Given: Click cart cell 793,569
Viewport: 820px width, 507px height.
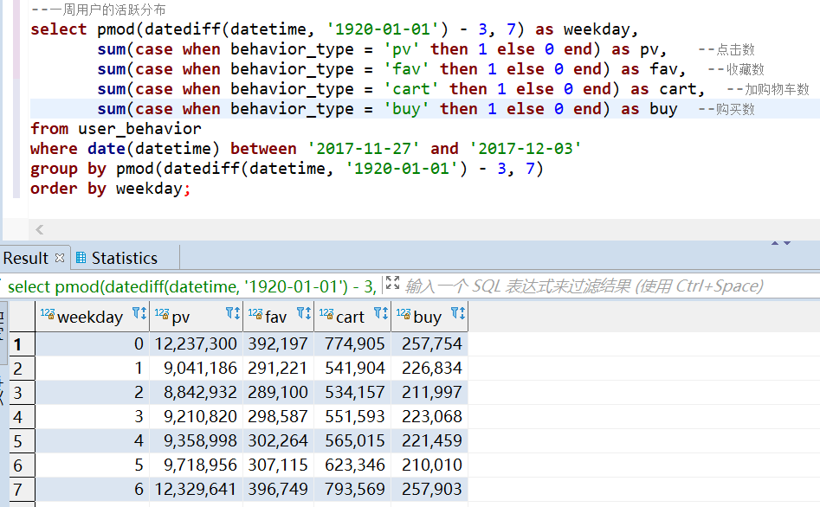Looking at the screenshot, I should coord(353,489).
